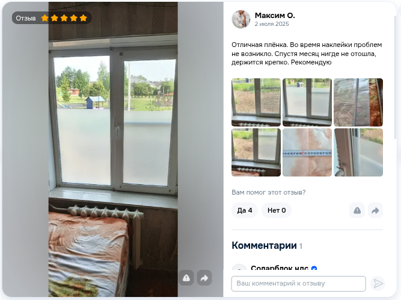Image resolution: width=401 pixels, height=300 pixels.
Task: Focus the Ваш комментарий к отзыву field
Action: click(298, 284)
